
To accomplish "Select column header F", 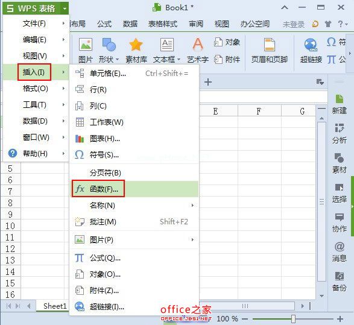I will [x=259, y=111].
